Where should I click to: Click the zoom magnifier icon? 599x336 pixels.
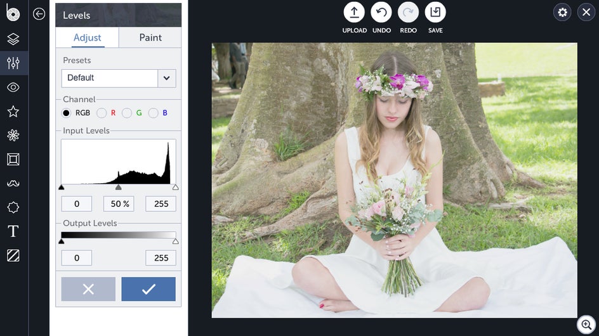point(586,325)
